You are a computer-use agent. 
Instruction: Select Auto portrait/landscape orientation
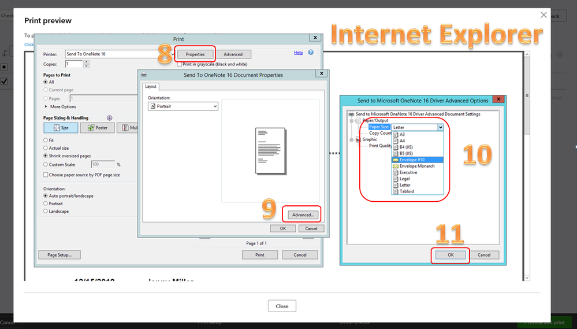(46, 196)
